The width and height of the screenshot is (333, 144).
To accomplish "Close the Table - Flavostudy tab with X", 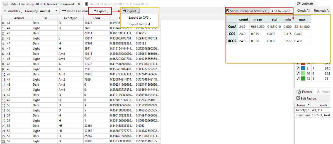I will point(79,4).
